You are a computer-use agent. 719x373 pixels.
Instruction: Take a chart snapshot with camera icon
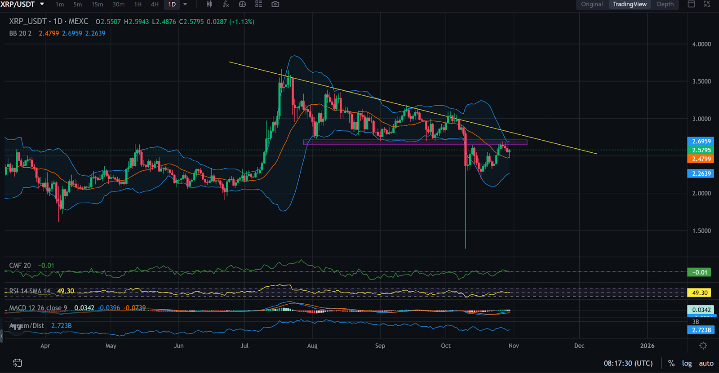coord(275,4)
